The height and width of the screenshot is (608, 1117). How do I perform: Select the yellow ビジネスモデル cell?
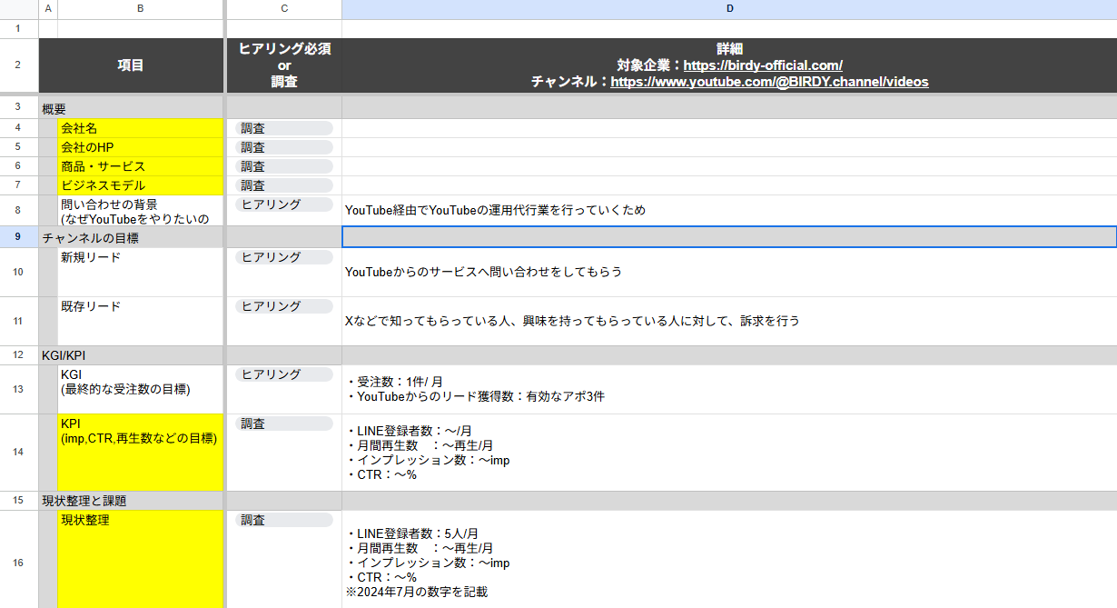click(140, 185)
